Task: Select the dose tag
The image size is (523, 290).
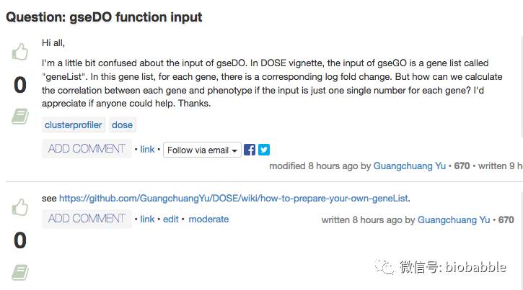Action: 122,124
